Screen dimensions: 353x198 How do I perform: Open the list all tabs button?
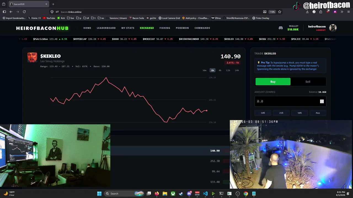[4, 4]
